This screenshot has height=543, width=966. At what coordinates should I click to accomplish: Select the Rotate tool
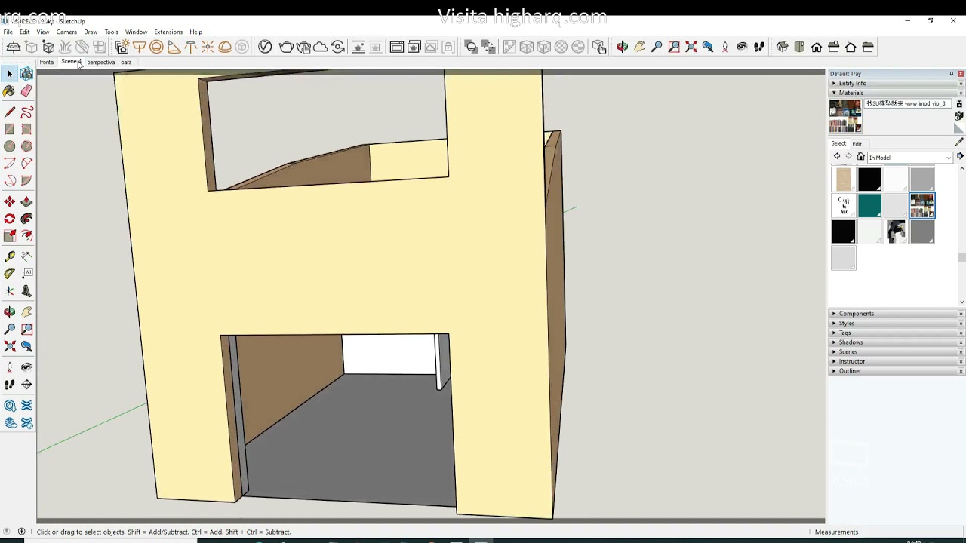pos(10,219)
